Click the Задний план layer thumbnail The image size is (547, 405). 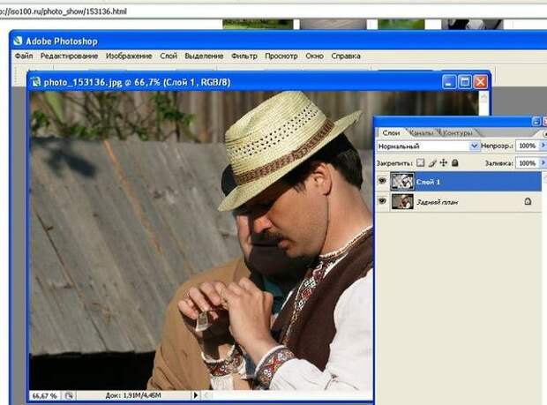(402, 202)
